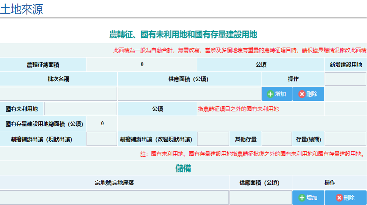Click the 存量(續期) label
Screen dimensions: 367x205
coord(309,139)
